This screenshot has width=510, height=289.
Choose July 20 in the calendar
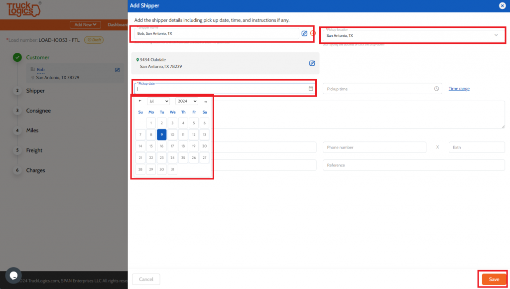click(x=204, y=146)
